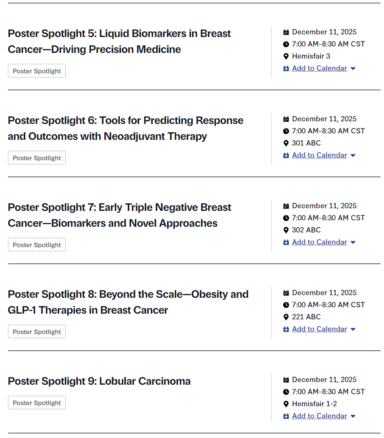
Task: Open Add to Calendar for Spotlight 6
Action: (319, 155)
